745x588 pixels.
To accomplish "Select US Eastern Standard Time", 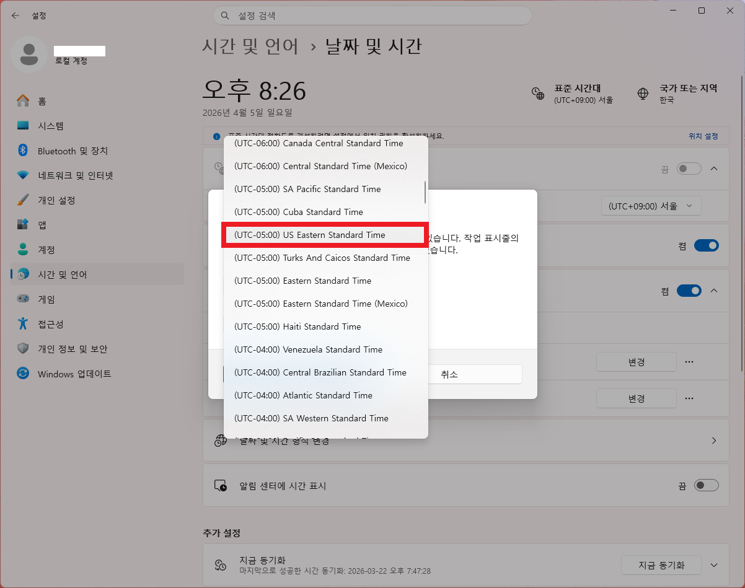I will (325, 235).
